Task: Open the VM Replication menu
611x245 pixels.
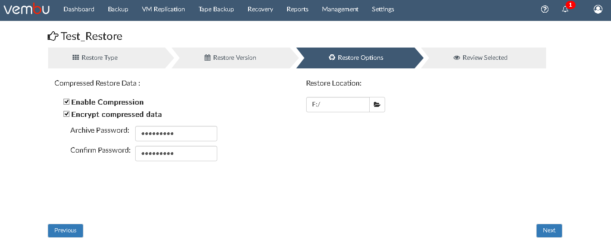Action: (x=163, y=9)
